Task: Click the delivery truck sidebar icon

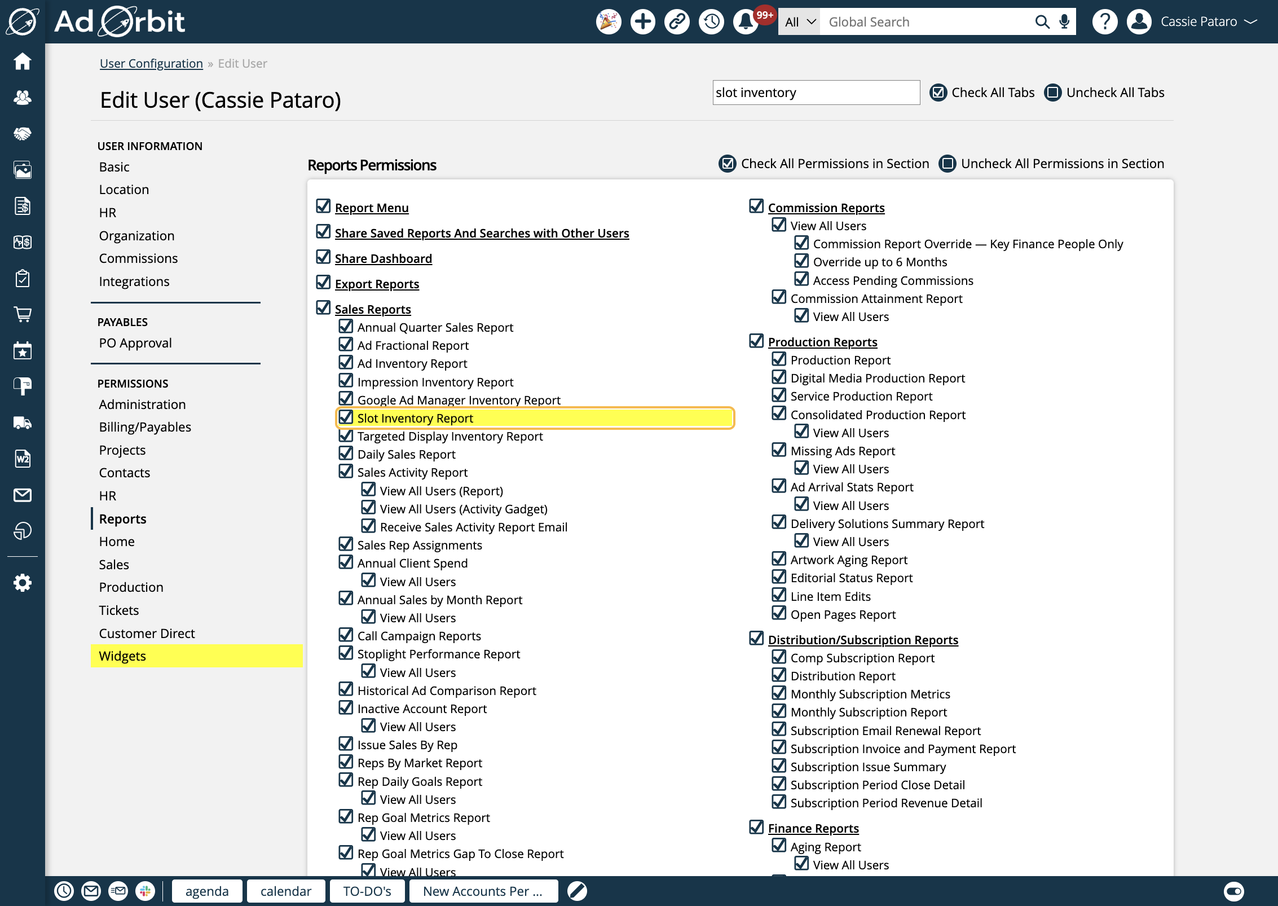Action: point(23,423)
